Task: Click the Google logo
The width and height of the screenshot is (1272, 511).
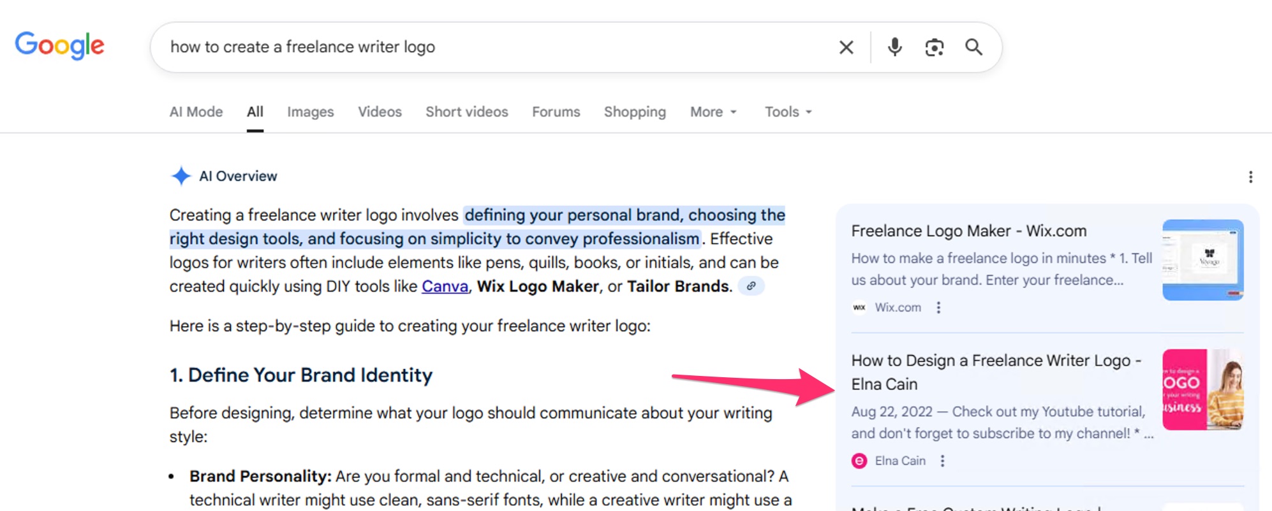Action: pos(59,46)
